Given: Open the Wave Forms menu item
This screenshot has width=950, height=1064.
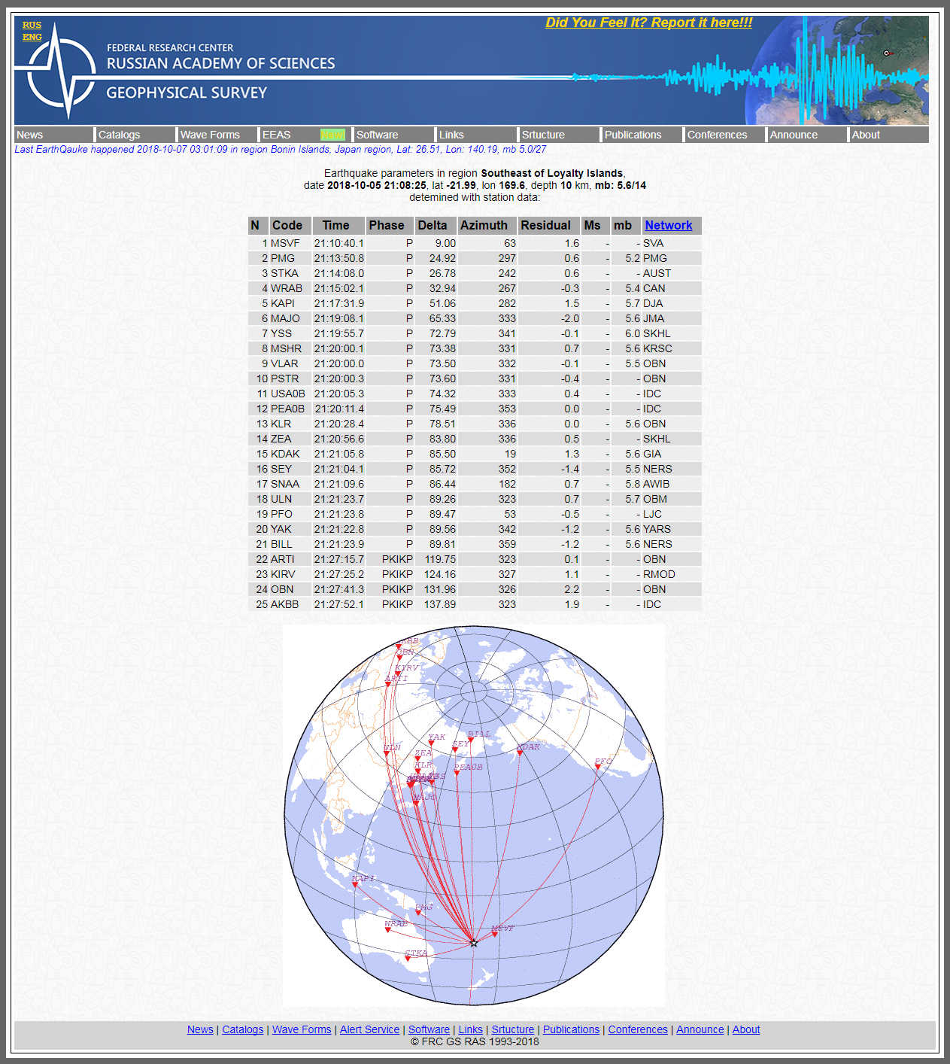Looking at the screenshot, I should point(210,135).
